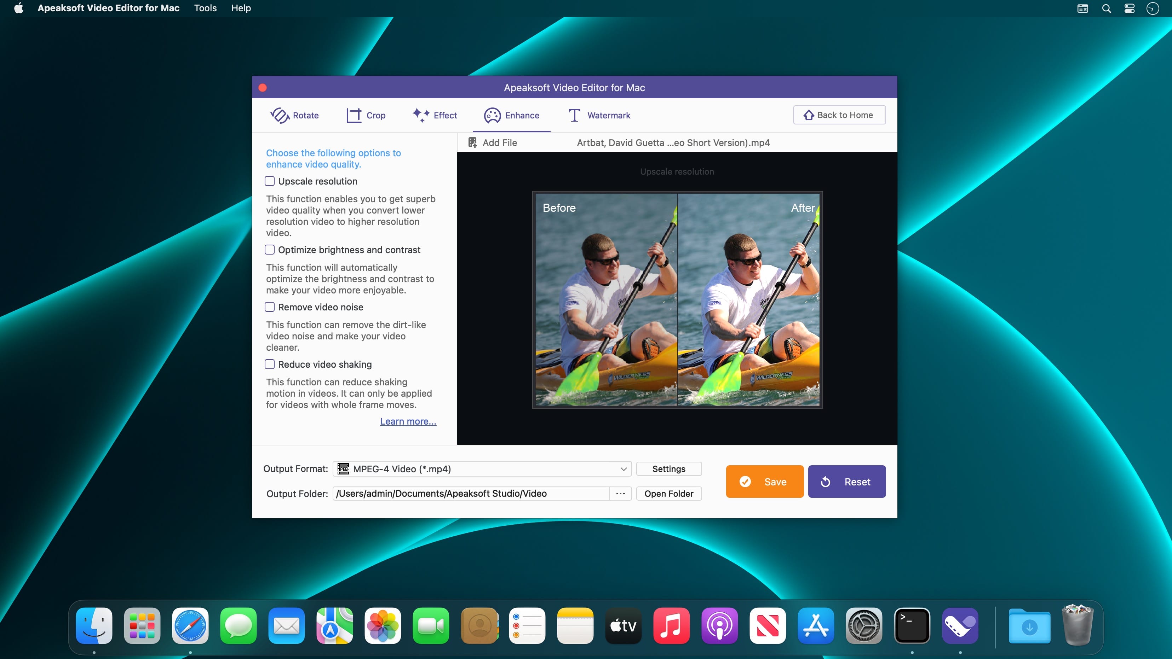Click the Crop tool icon
1172x659 pixels.
coord(354,116)
